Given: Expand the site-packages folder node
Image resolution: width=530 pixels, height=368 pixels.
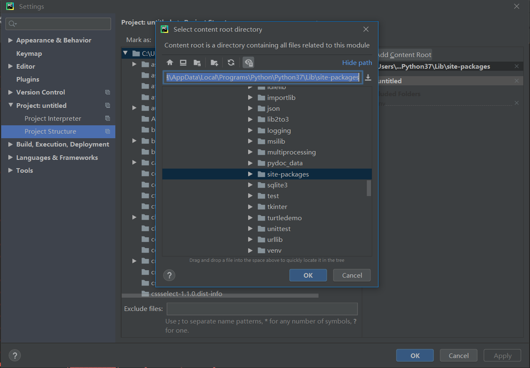Looking at the screenshot, I should 250,174.
